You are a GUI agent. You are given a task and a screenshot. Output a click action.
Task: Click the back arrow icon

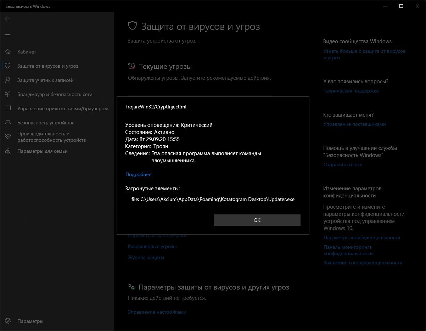tap(7, 19)
